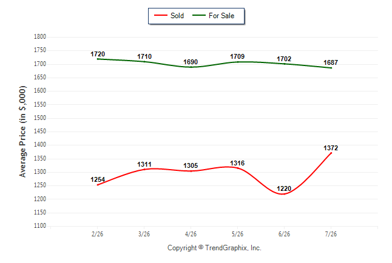Select the 1254 Sold data point
This screenshot has height=263, width=392.
(98, 185)
